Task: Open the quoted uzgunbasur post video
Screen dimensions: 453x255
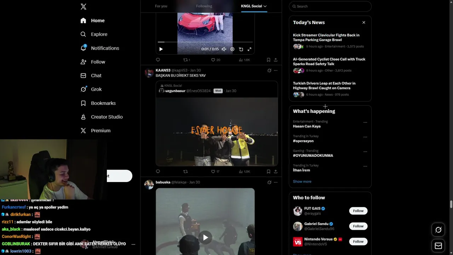Action: [x=217, y=131]
